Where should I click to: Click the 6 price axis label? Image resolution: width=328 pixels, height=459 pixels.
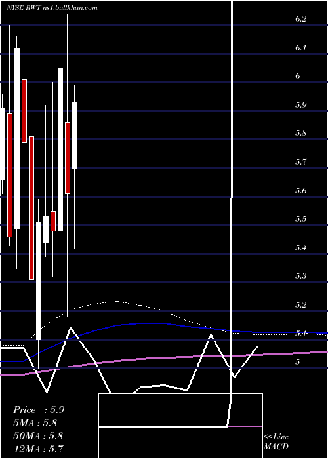tap(298, 76)
